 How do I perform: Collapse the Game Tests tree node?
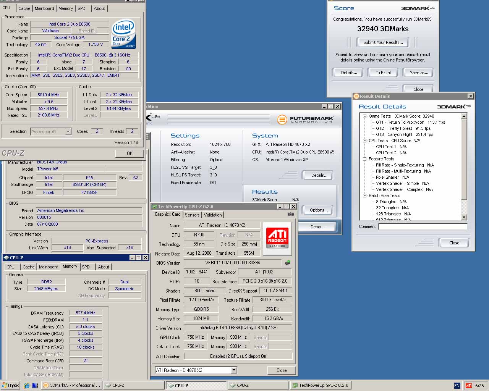point(364,116)
